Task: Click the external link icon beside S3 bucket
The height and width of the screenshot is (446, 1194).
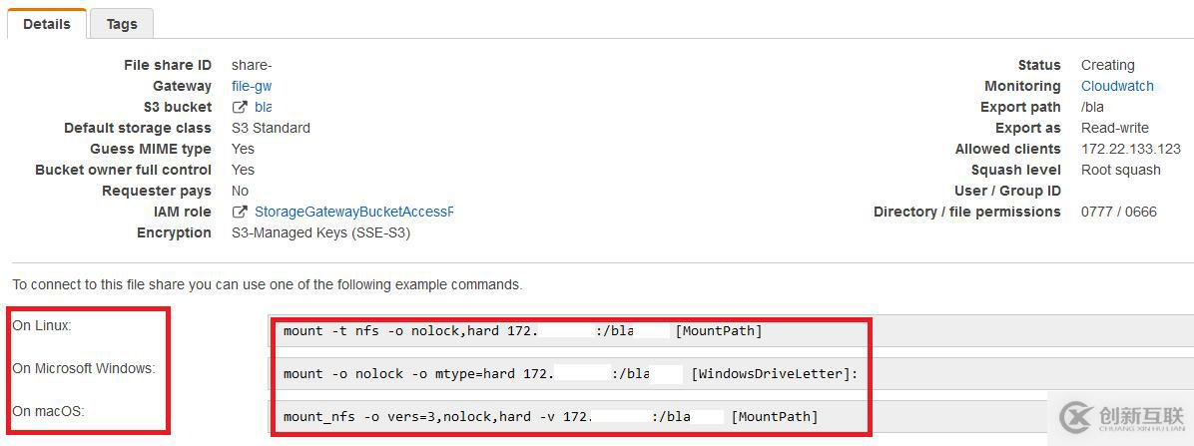Action: click(240, 107)
